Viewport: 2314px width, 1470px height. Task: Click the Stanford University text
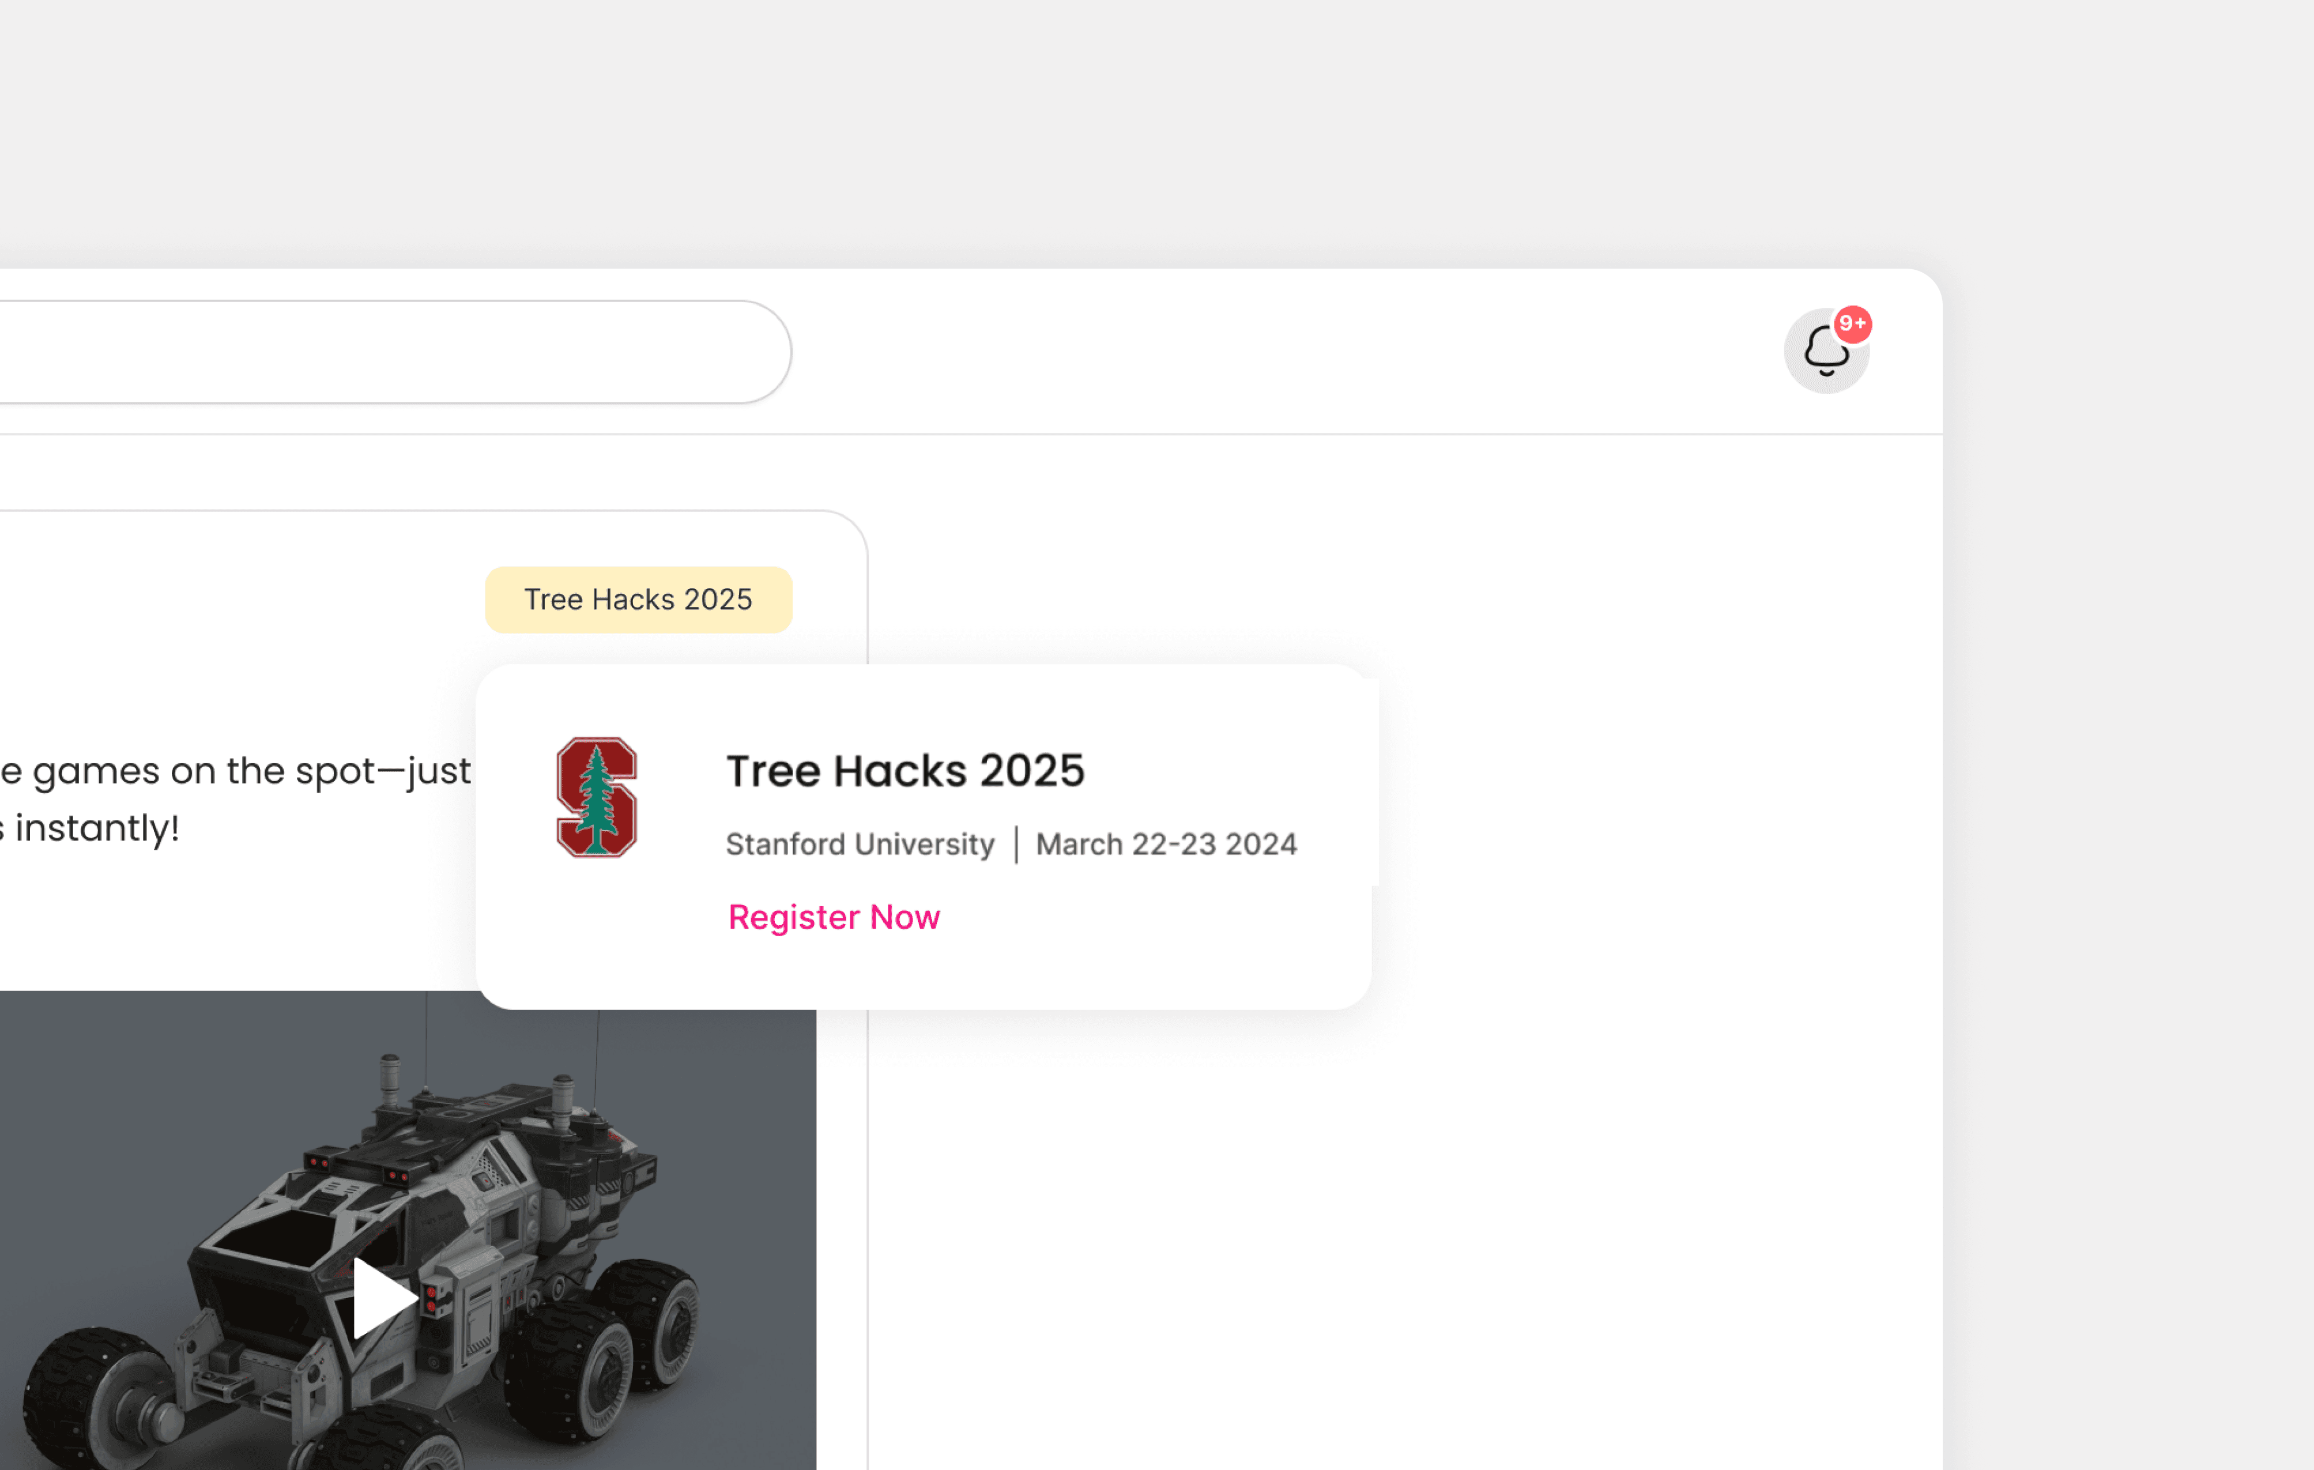(x=859, y=843)
